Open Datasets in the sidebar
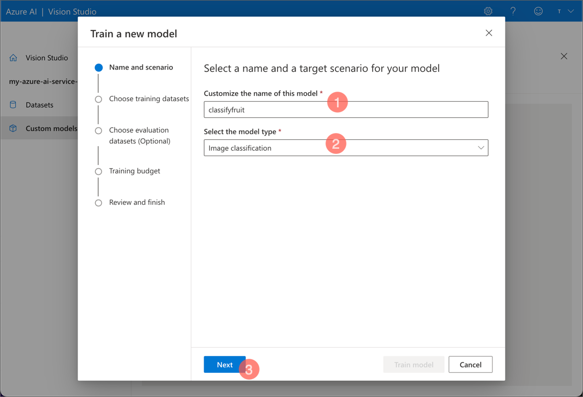This screenshot has width=583, height=397. click(39, 105)
